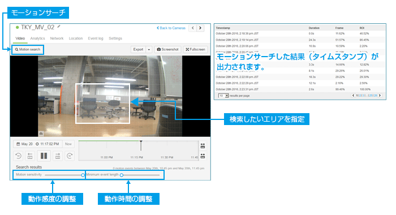The image size is (396, 215).
Task: Zoom timeline in with lower icon
Action: (203, 156)
